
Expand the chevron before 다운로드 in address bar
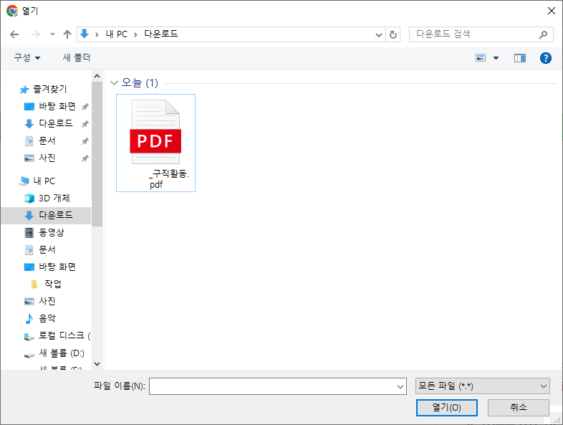click(135, 34)
